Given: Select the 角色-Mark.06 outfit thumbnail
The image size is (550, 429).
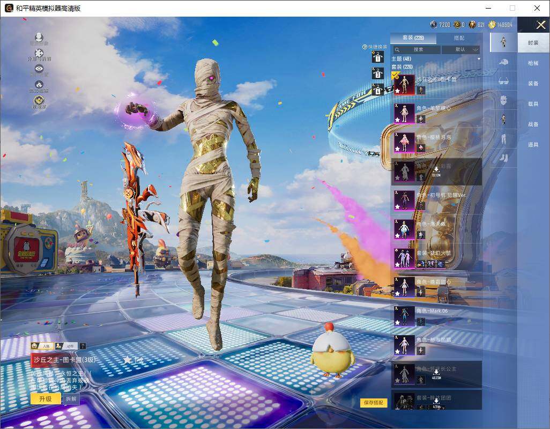Looking at the screenshot, I should point(404,316).
